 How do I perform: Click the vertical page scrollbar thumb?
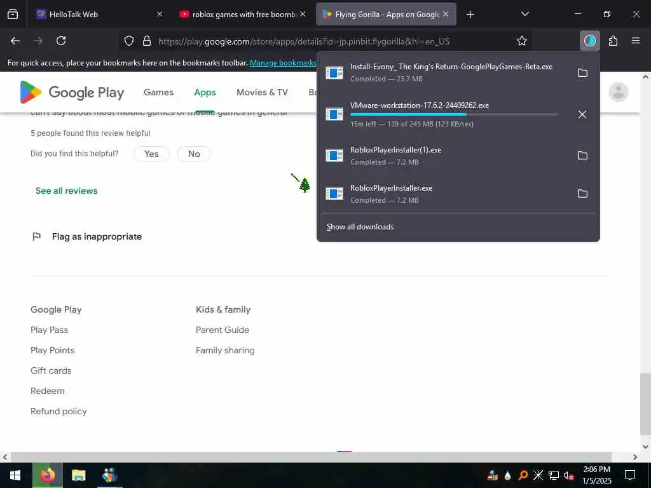pyautogui.click(x=645, y=404)
